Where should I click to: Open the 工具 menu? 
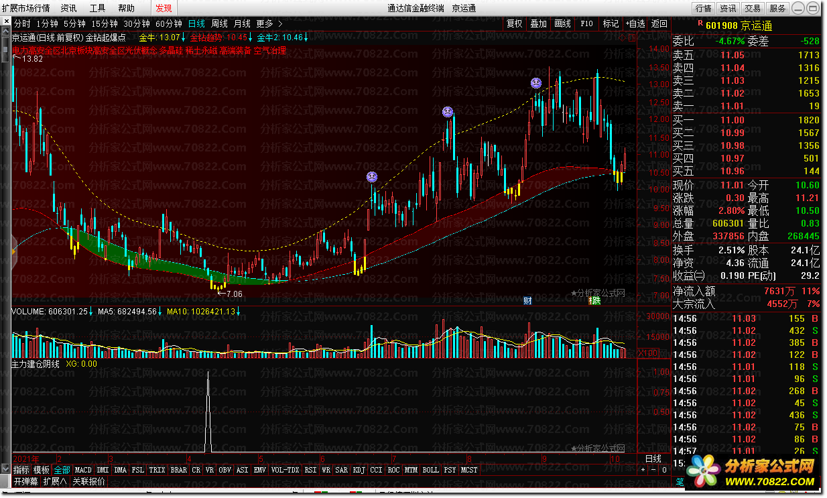click(97, 8)
